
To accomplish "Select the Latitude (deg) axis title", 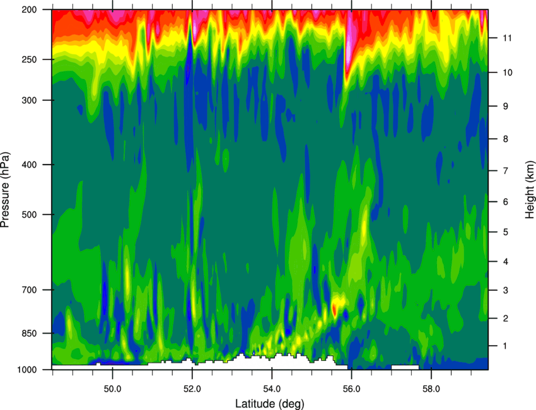I will point(269,404).
